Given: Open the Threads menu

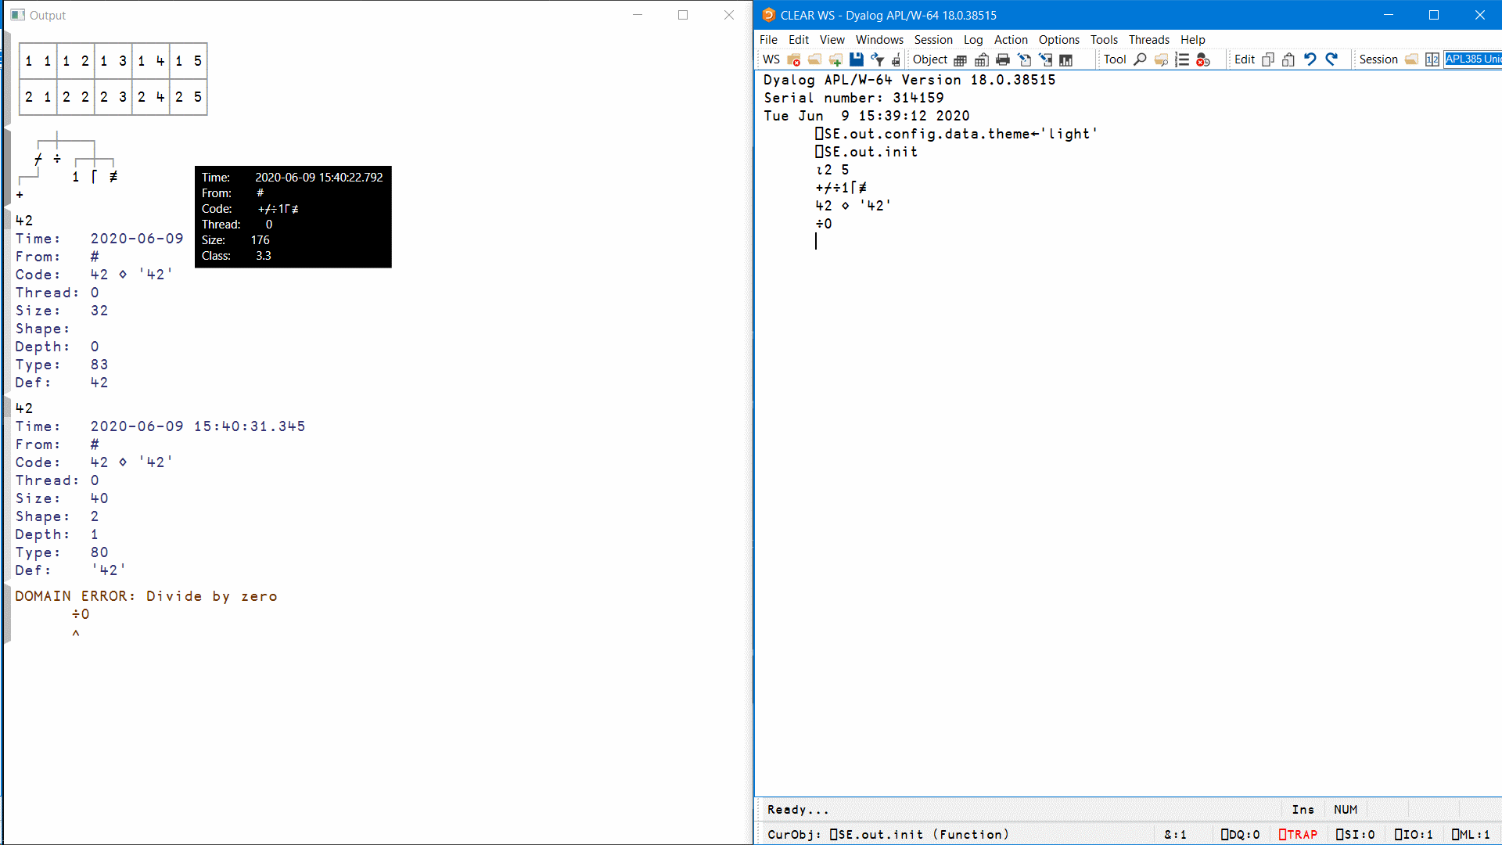Looking at the screenshot, I should point(1148,40).
